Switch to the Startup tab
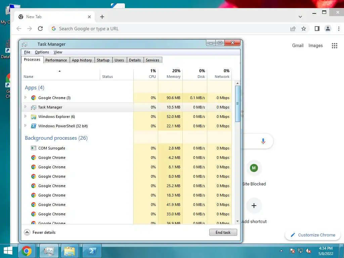This screenshot has height=258, width=344. 103,60
